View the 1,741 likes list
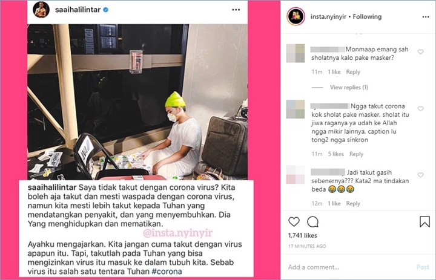Viewport: 436px width, 280px height. (303, 236)
